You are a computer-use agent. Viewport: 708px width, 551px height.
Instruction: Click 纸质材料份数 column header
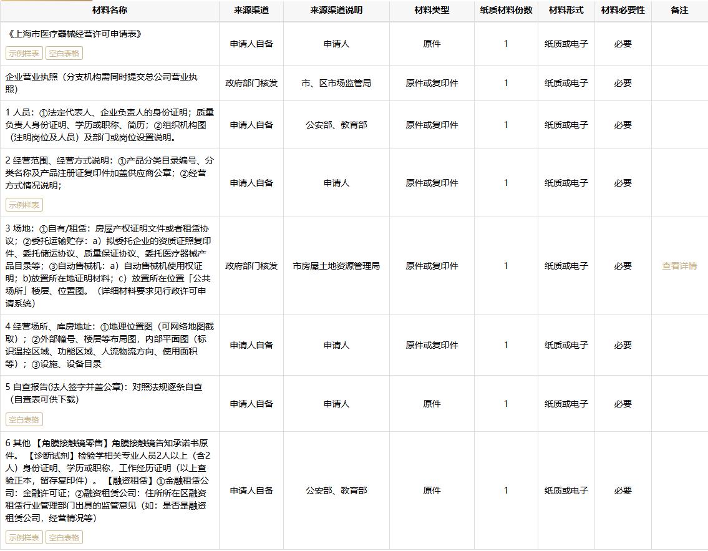pos(506,10)
